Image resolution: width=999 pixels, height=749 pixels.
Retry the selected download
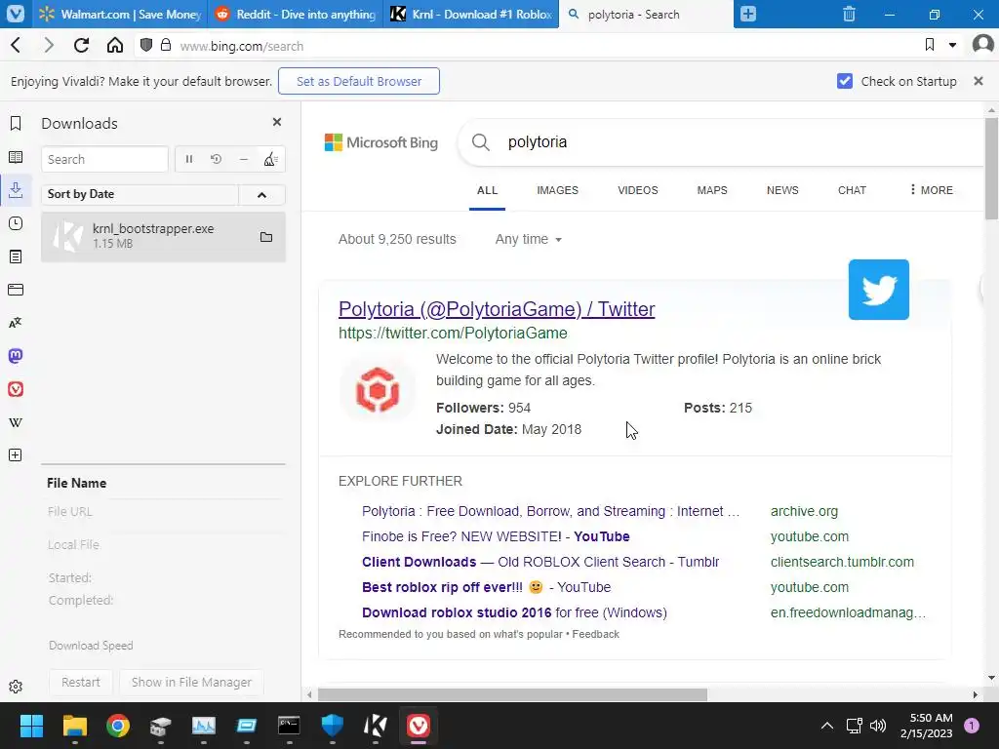(x=216, y=159)
